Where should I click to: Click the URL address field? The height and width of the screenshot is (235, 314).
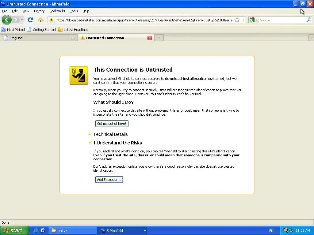pyautogui.click(x=145, y=20)
